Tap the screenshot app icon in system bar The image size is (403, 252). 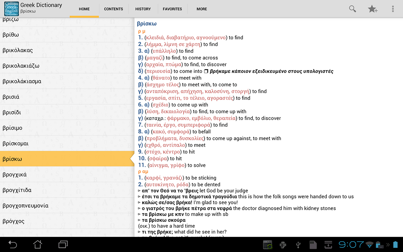click(268, 244)
